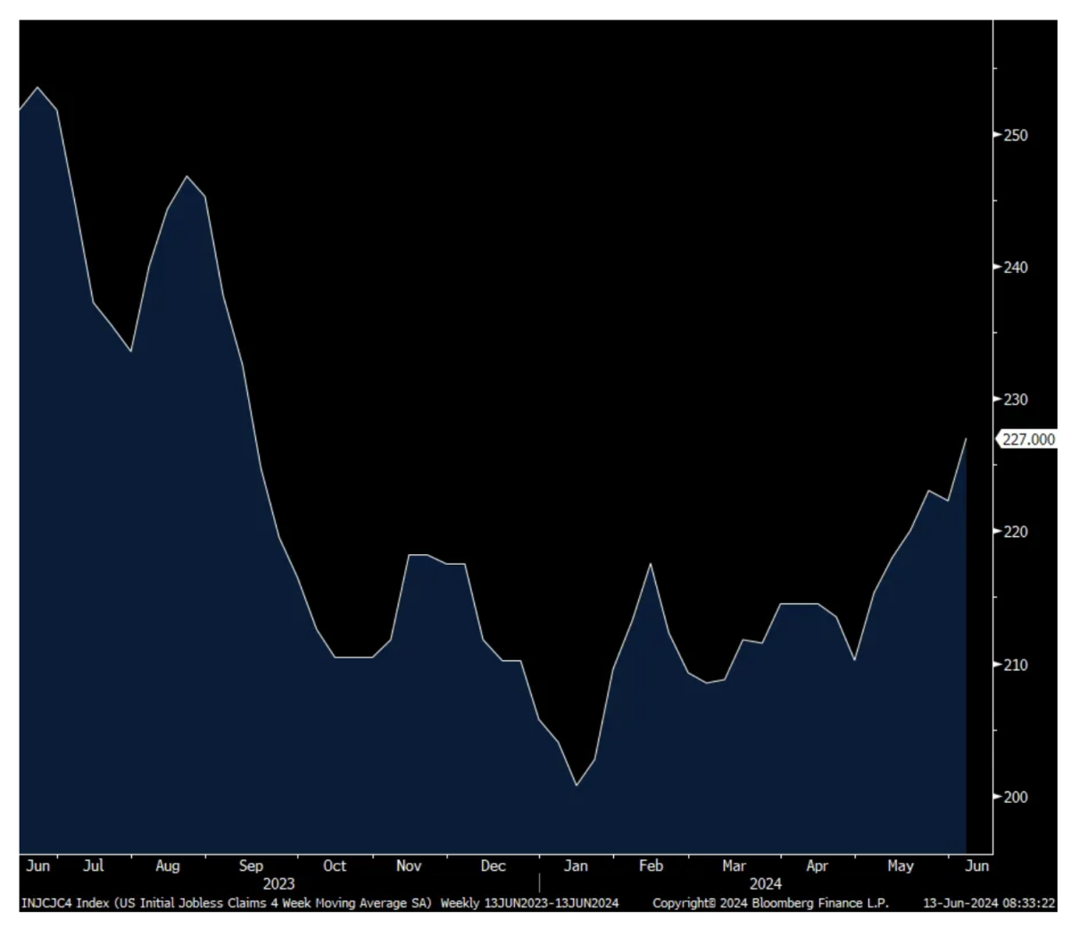
Task: Click the January low point on the line
Action: [577, 785]
